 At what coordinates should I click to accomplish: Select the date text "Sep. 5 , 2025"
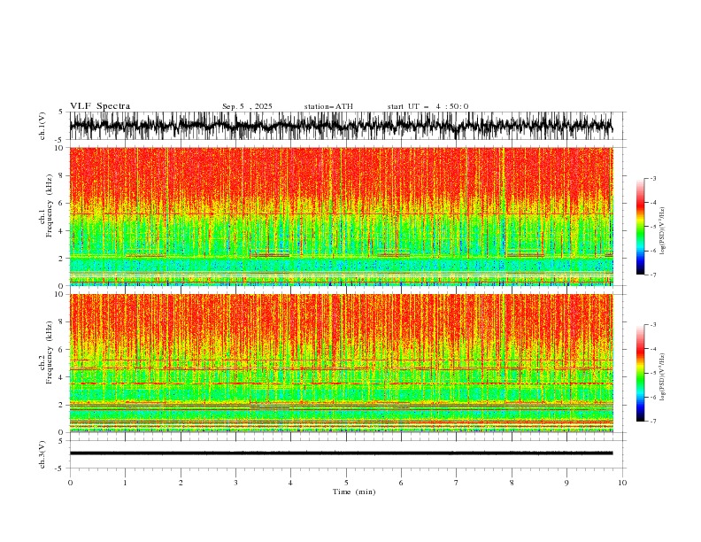[247, 106]
